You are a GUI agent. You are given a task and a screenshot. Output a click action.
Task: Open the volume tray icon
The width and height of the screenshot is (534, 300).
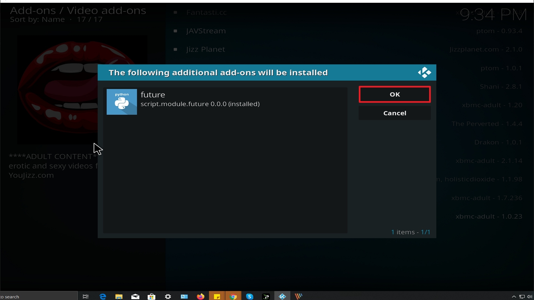[530, 297]
